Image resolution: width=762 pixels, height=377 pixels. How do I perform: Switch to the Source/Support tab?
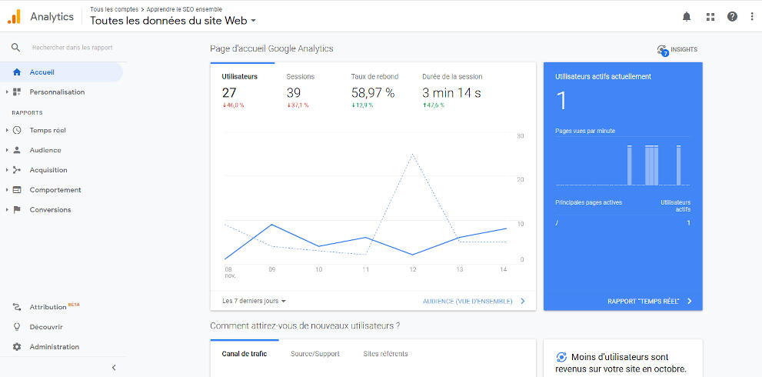[314, 354]
